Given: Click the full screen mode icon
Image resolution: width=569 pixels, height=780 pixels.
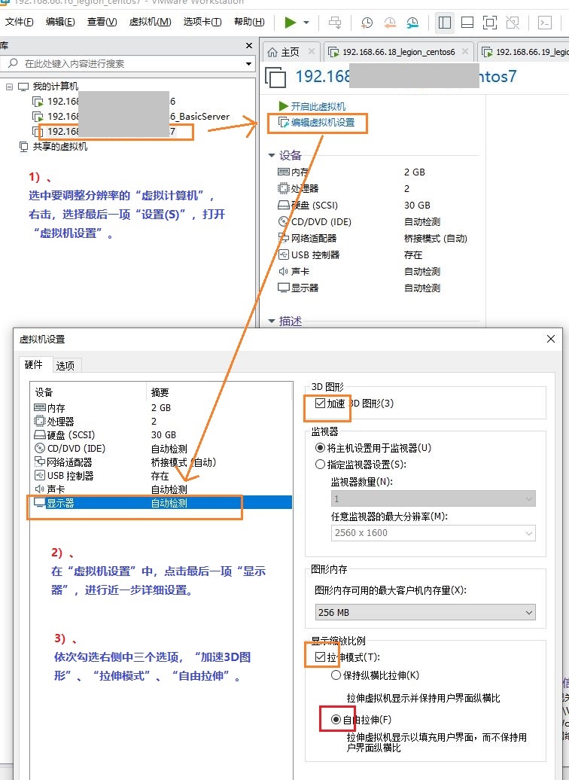Looking at the screenshot, I should [490, 23].
